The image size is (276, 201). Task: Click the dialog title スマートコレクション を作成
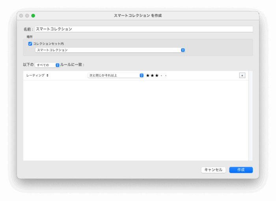point(138,16)
